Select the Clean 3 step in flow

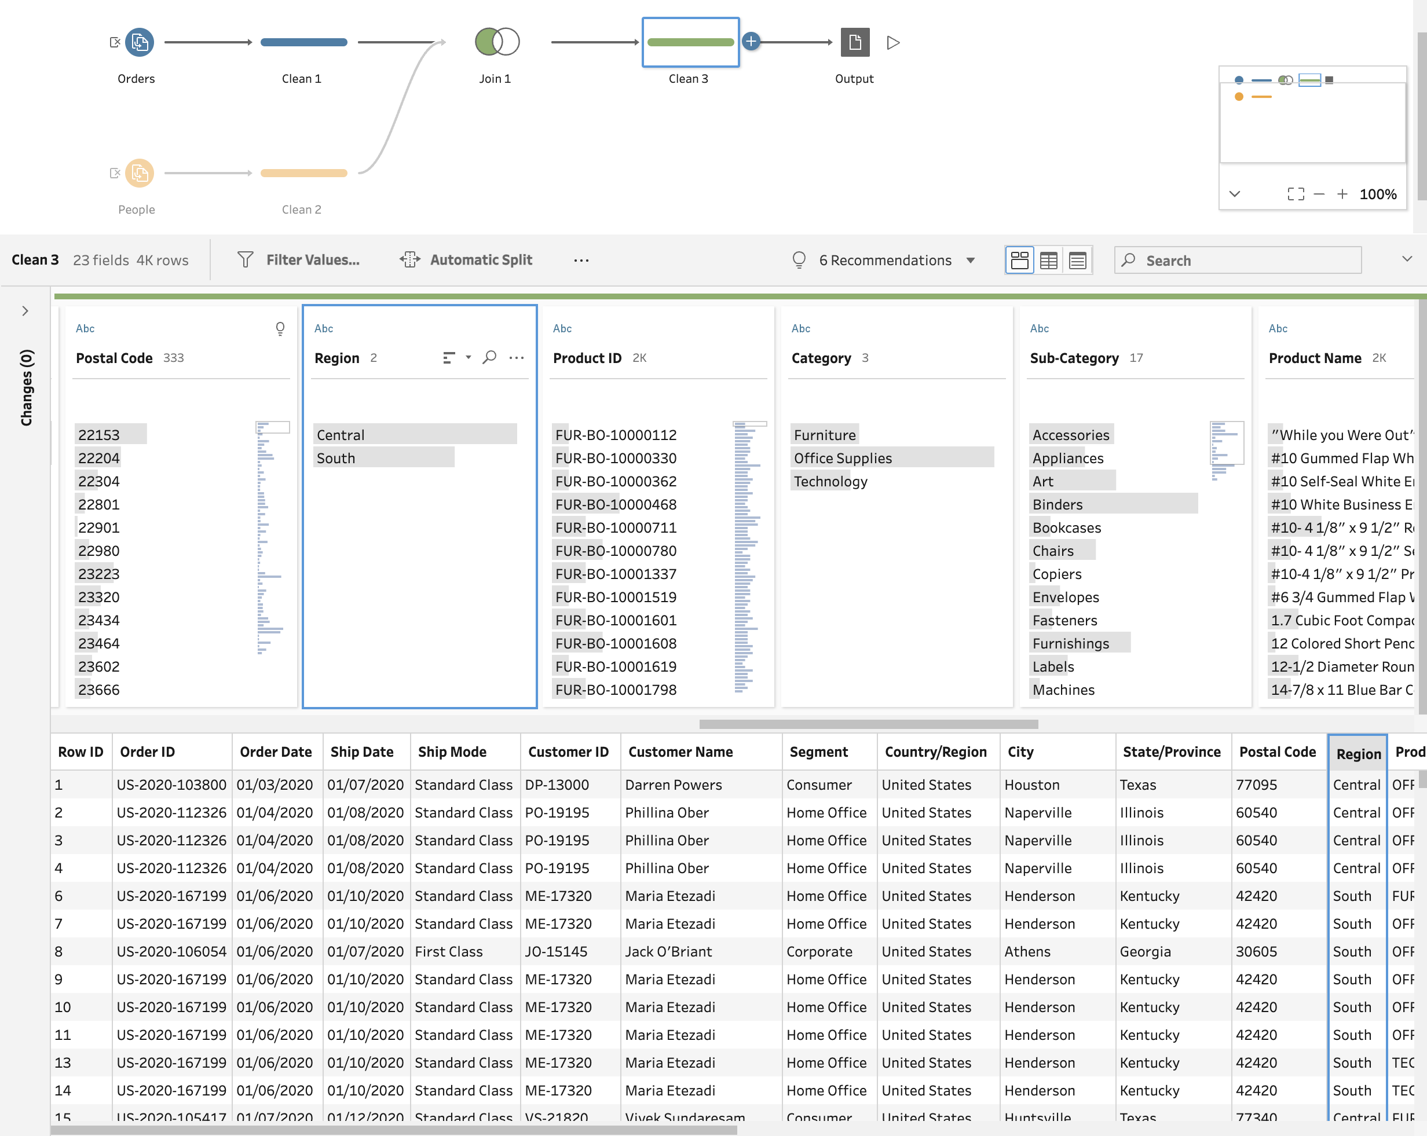click(x=690, y=42)
